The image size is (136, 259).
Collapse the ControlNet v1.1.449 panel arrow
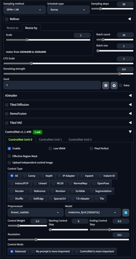tap(130, 132)
